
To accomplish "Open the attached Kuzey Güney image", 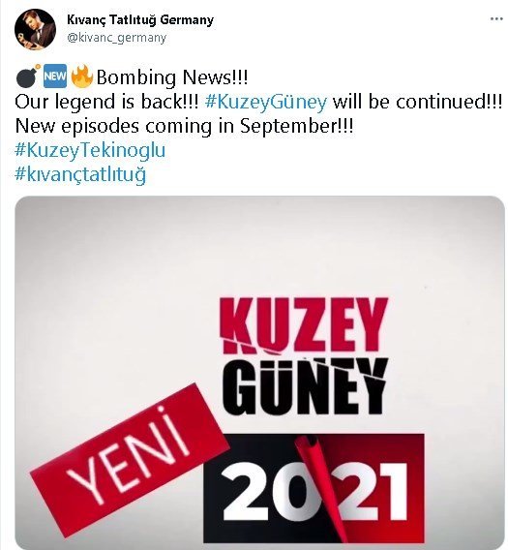I will coord(259,373).
